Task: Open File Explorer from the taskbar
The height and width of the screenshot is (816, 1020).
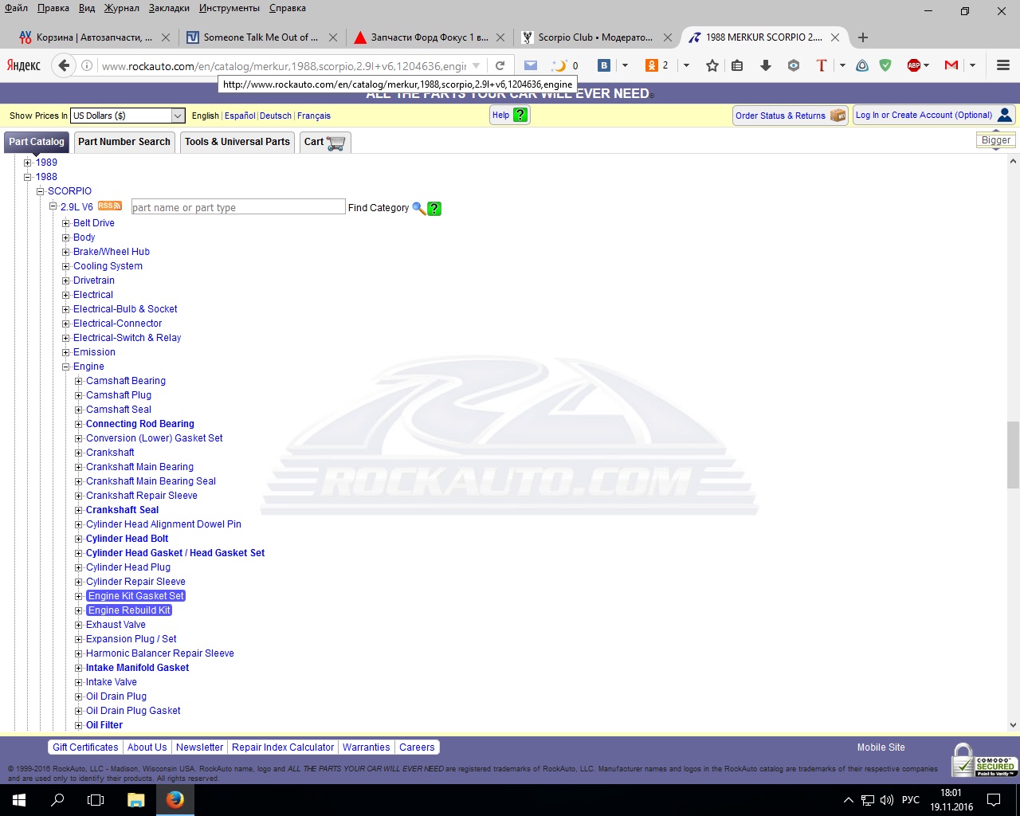Action: click(135, 800)
